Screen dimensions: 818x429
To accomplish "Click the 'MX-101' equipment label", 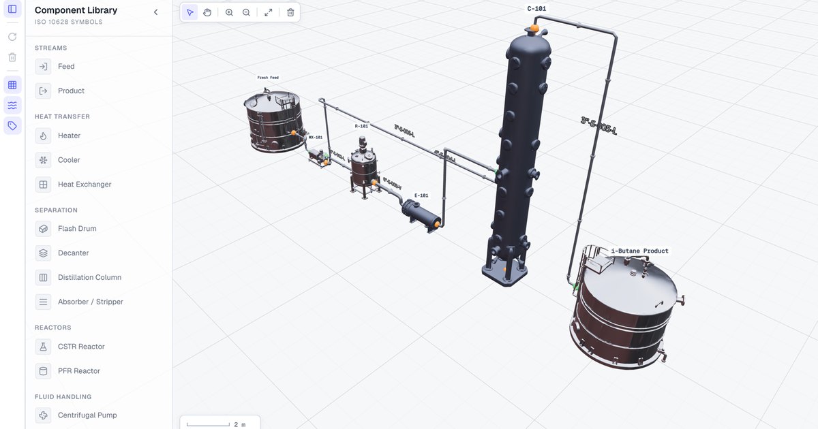I will coord(315,138).
